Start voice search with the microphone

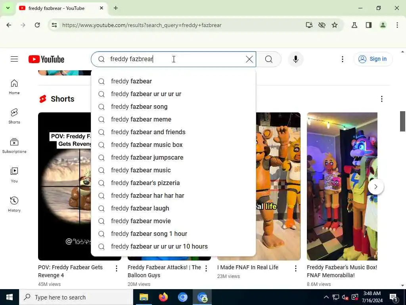pos(295,59)
